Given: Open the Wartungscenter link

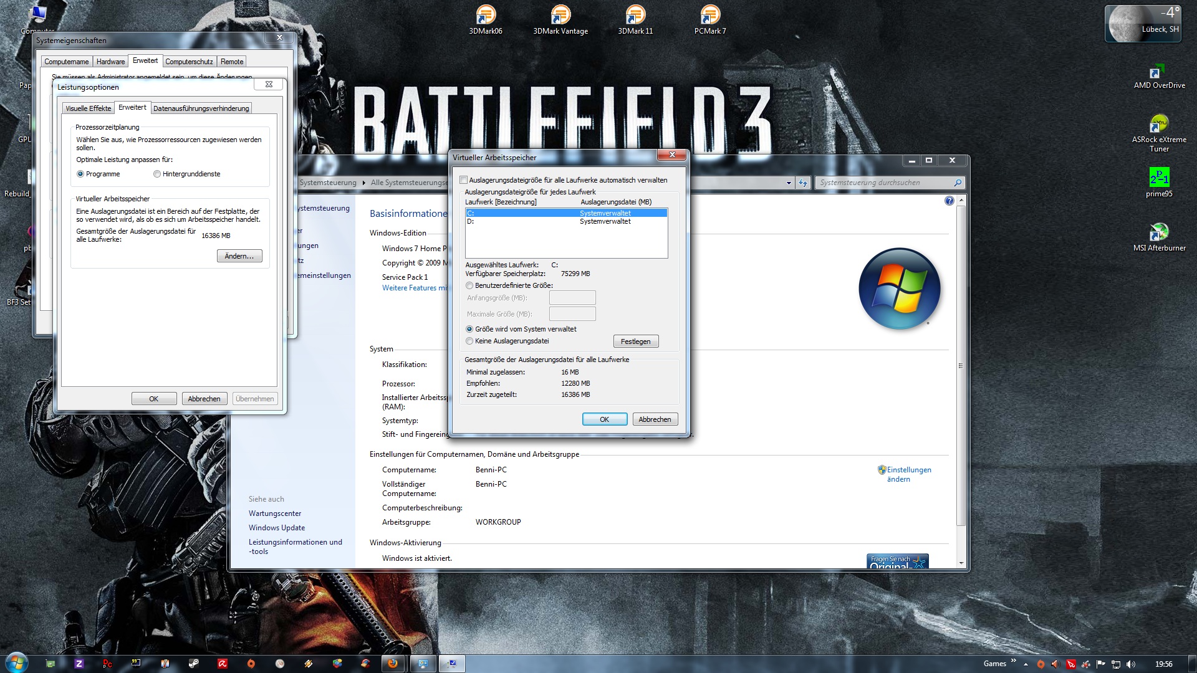Looking at the screenshot, I should point(275,513).
